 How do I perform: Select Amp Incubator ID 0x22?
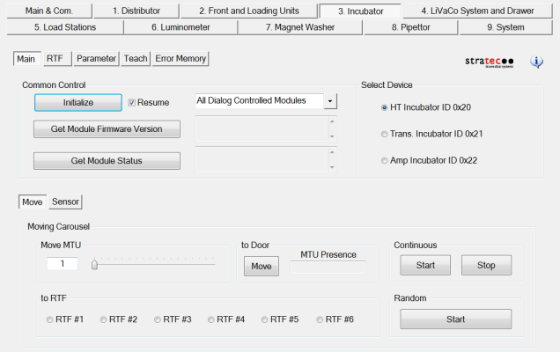coord(385,160)
